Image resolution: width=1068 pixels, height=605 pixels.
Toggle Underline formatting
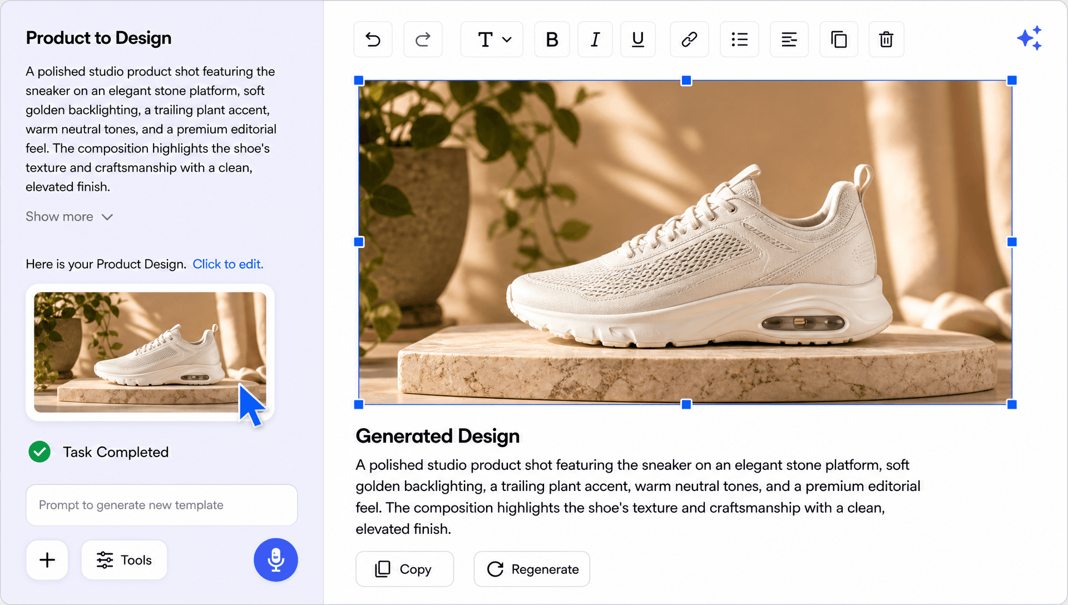[638, 39]
